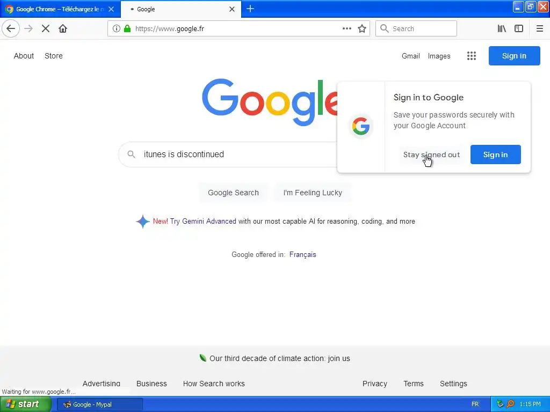Stop loading the page with X button

tap(46, 28)
